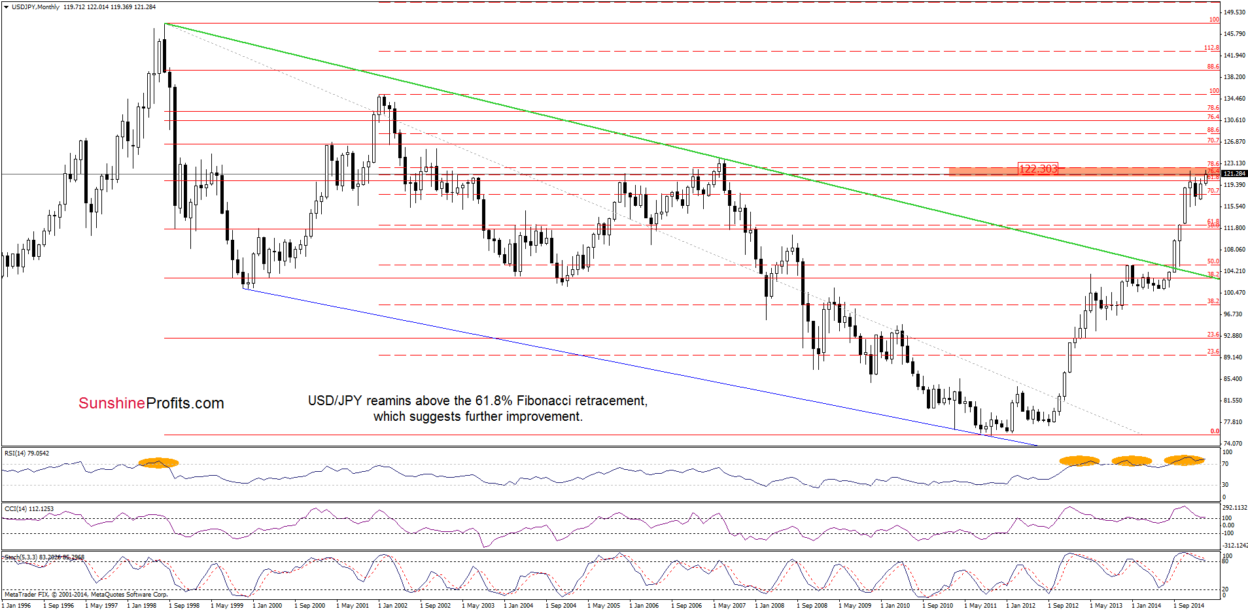This screenshot has height=611, width=1248.
Task: Click the USD/JPY Fibonacci retracement annotation text
Action: [477, 408]
